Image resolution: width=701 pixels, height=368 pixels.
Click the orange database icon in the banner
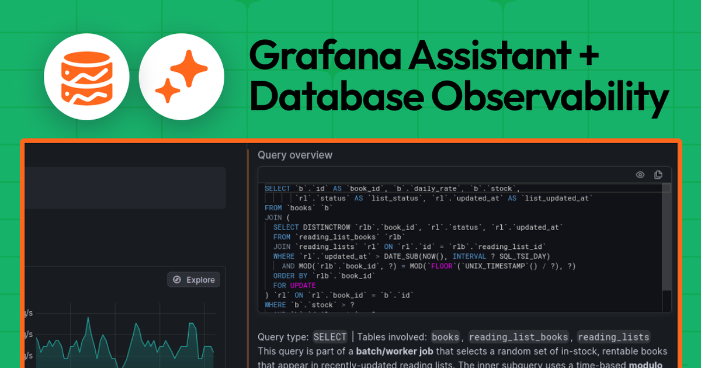[86, 77]
